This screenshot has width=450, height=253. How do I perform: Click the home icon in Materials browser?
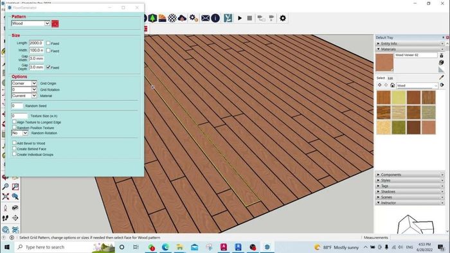(x=392, y=85)
